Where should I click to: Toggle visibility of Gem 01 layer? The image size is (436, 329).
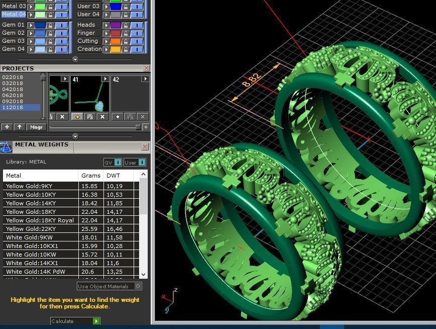[x=61, y=25]
